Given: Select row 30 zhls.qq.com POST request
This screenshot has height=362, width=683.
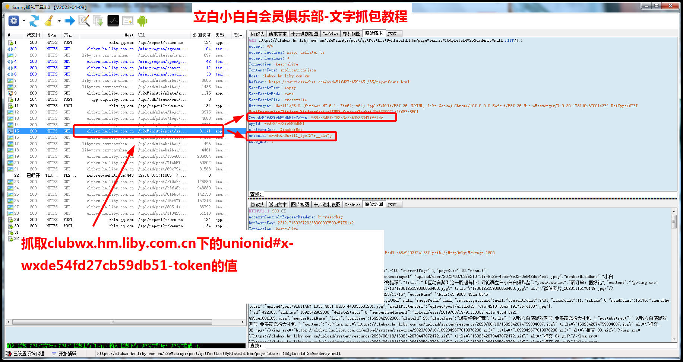Looking at the screenshot, I should tap(126, 226).
